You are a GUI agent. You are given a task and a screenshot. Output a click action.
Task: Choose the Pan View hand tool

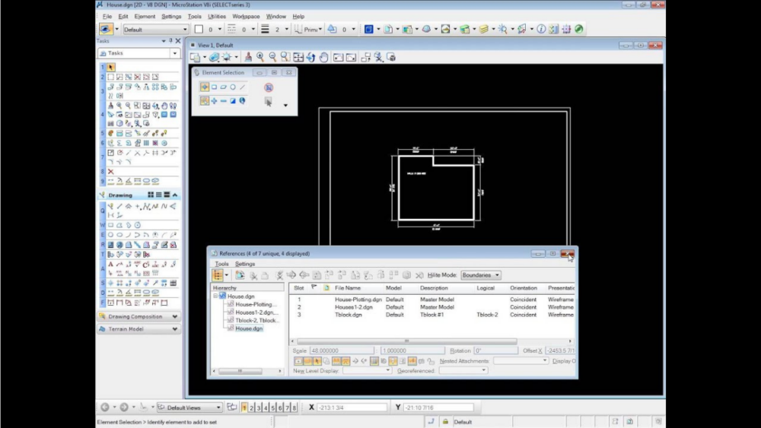point(323,57)
